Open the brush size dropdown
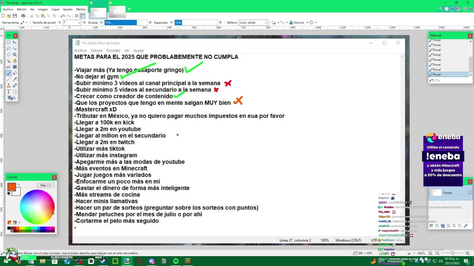Image resolution: width=474 pixels, height=266 pixels. tap(79, 23)
